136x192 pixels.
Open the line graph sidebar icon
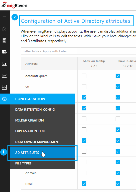[x=4, y=76]
